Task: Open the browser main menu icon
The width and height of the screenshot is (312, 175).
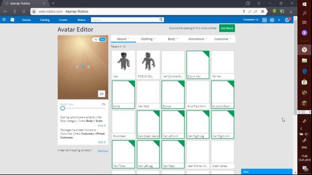Action: (259, 3)
